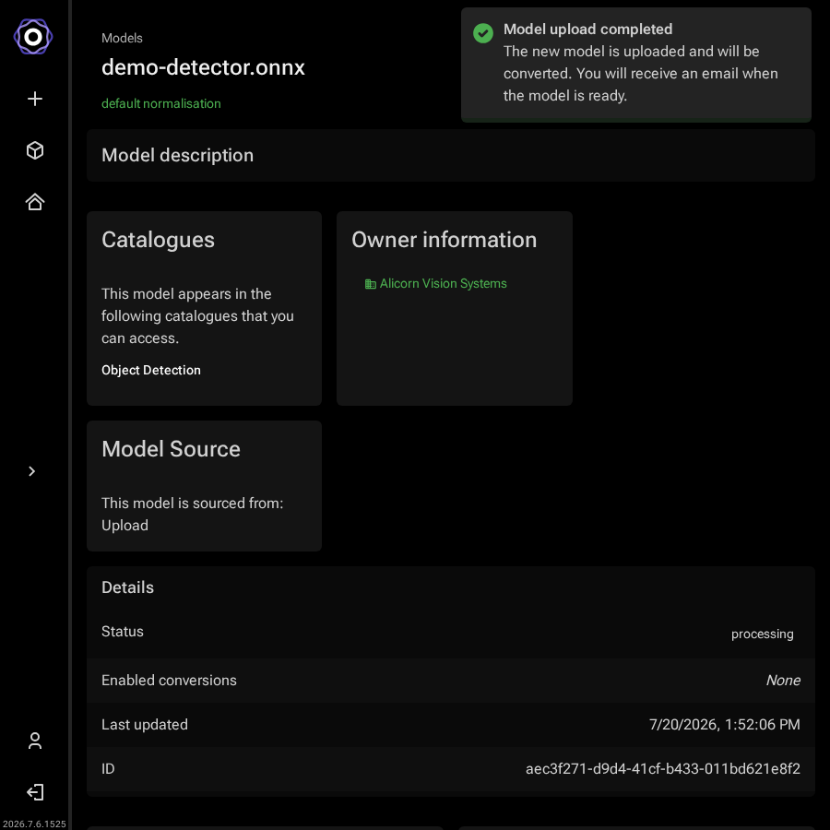Click the processing status value

point(763,634)
